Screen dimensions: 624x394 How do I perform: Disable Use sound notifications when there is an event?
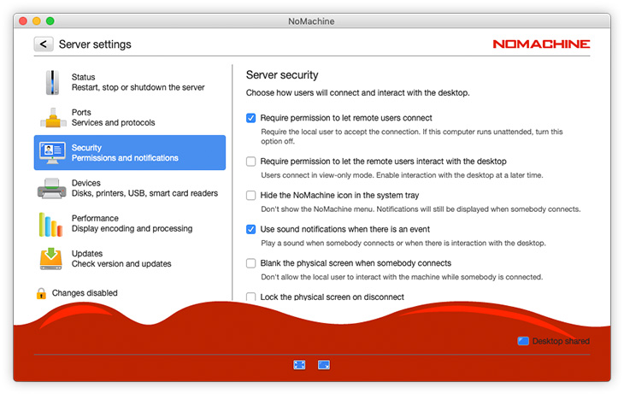pyautogui.click(x=251, y=229)
